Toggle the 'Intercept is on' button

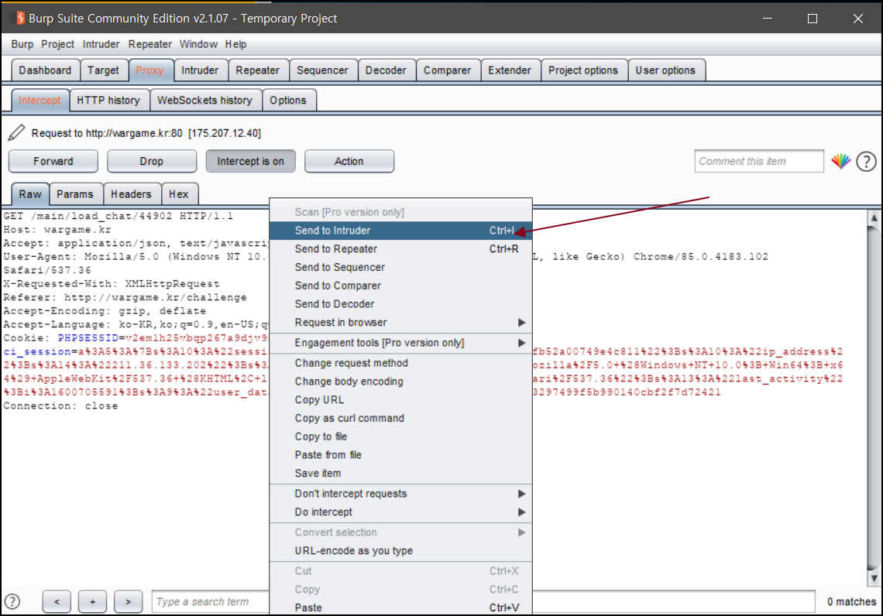(251, 162)
